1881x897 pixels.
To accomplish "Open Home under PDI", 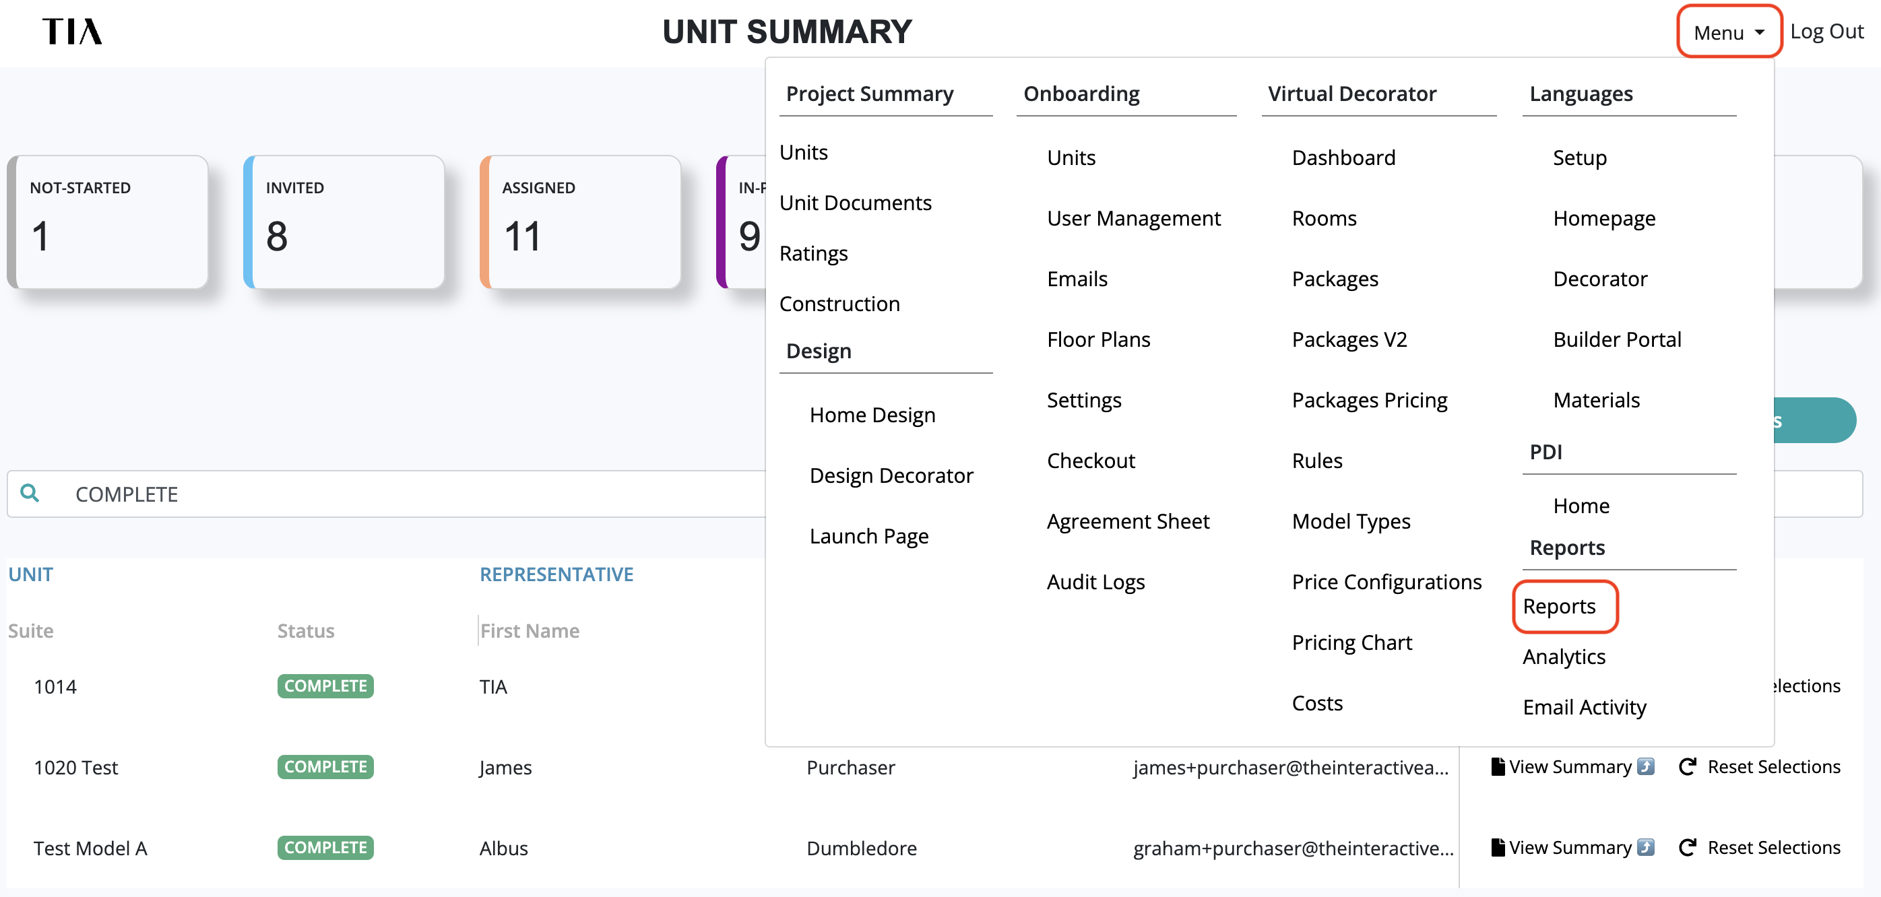I will 1581,505.
